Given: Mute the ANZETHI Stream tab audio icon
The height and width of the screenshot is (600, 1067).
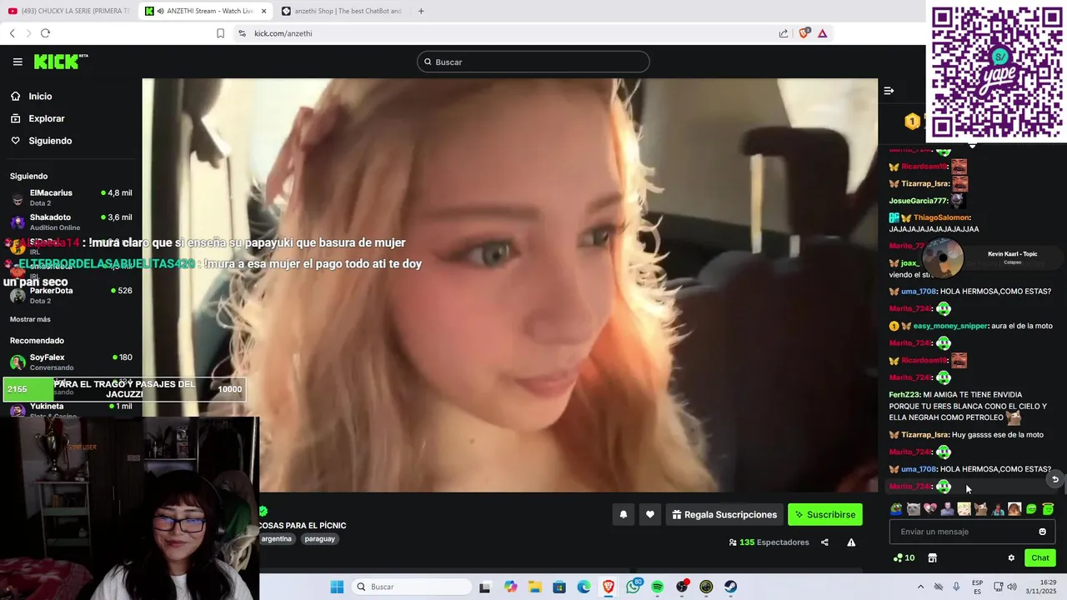Looking at the screenshot, I should point(161,11).
